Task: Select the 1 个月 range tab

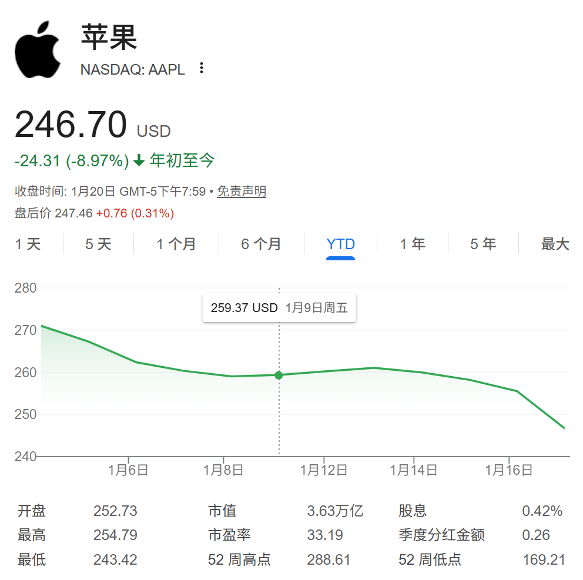Action: (176, 244)
